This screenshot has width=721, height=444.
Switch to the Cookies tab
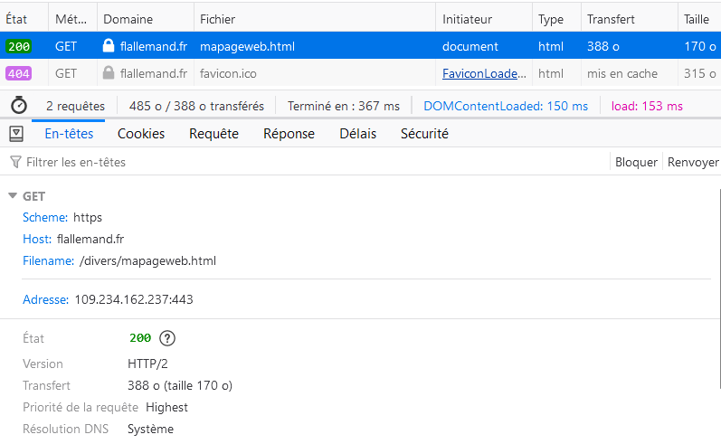(141, 134)
